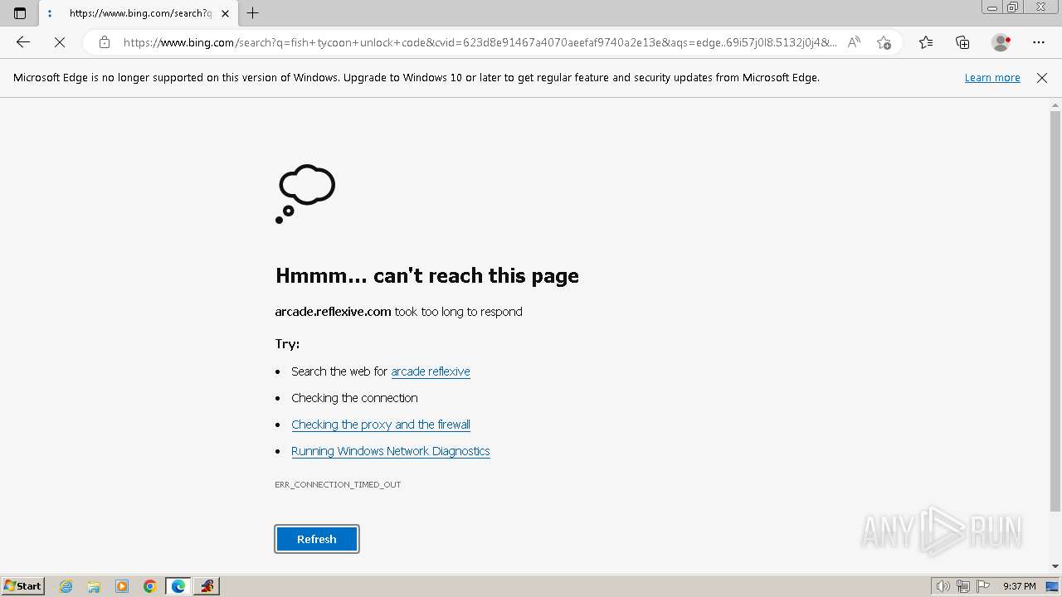Switch to Microsoft Edge taskbar button
1062x597 pixels.
[x=178, y=586]
